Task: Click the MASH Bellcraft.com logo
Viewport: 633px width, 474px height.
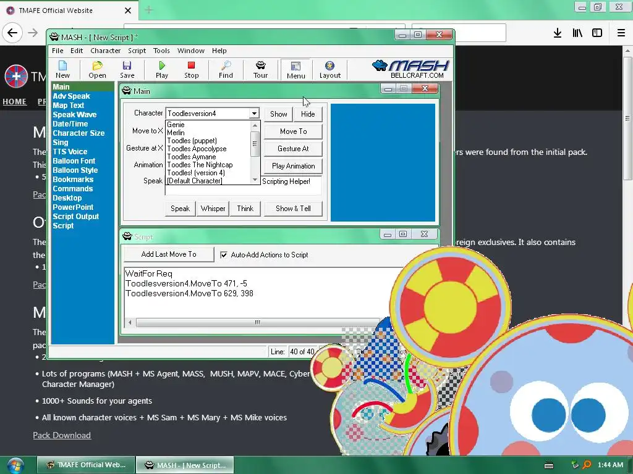Action: (411, 69)
